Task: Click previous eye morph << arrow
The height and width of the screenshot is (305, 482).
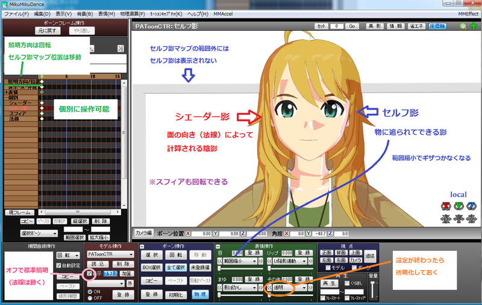Action: point(220,261)
